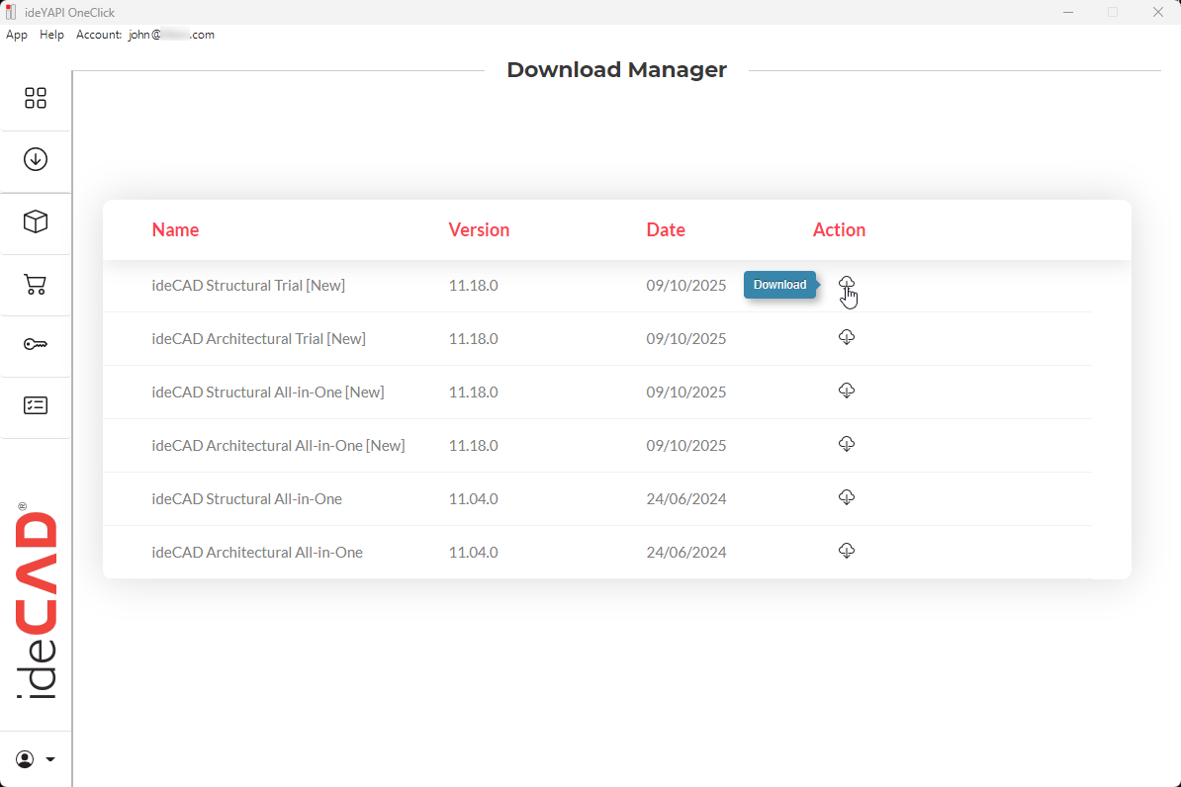This screenshot has height=787, width=1181.
Task: Click the ideCAD logo in sidebar
Action: 36,601
